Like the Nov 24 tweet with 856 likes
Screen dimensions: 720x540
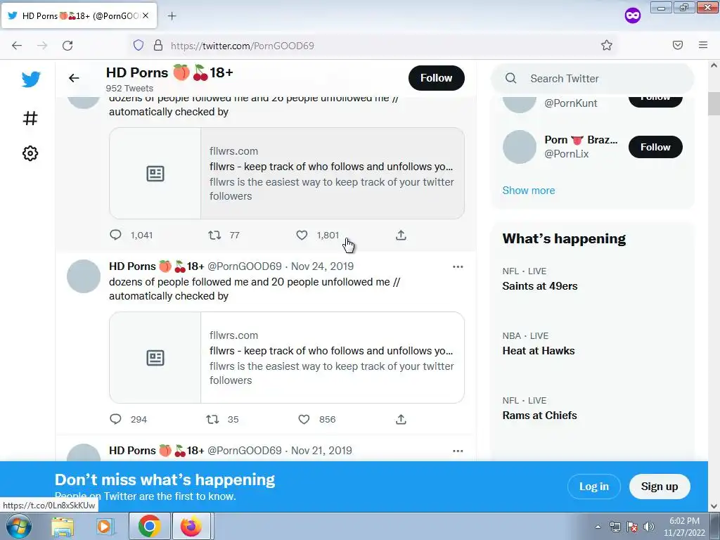[x=304, y=419]
